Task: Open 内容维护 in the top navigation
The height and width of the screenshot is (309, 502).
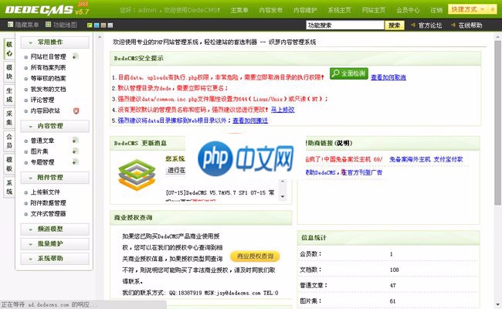Action: 305,10
